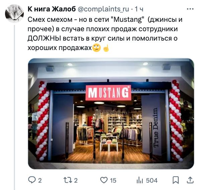View tweet analytics bar chart icon

pyautogui.click(x=140, y=180)
